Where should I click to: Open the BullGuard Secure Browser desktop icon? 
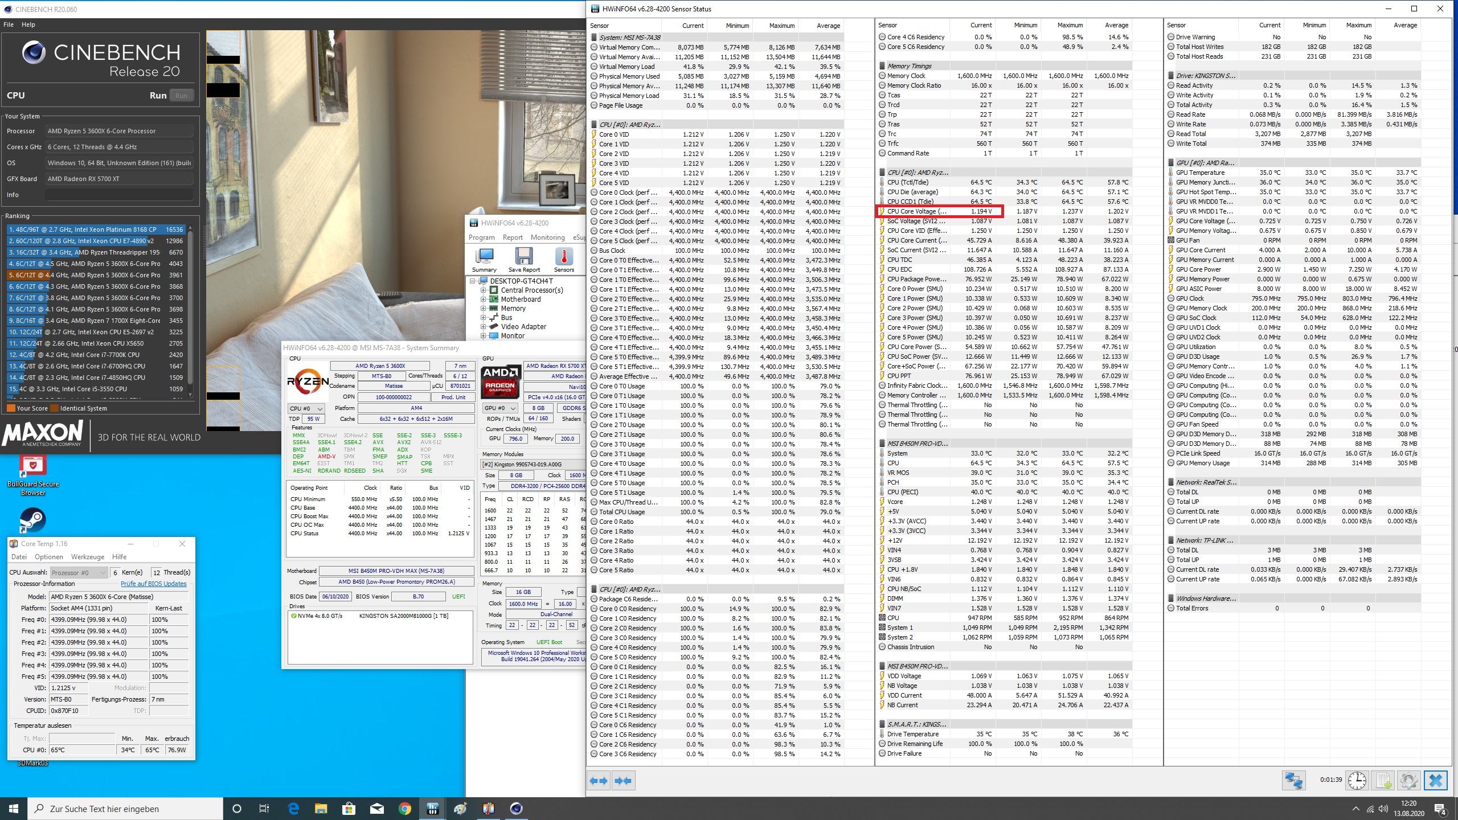pos(33,475)
